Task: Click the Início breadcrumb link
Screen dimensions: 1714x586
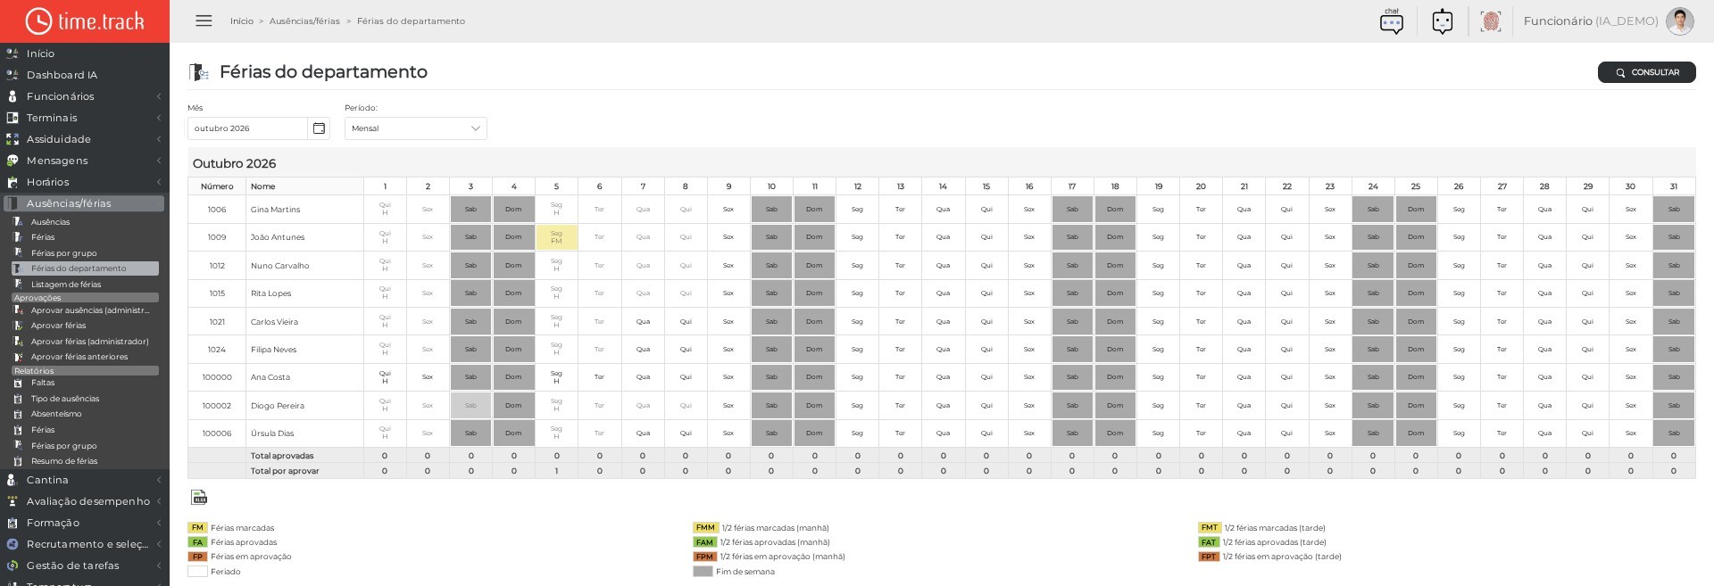Action: [x=242, y=21]
